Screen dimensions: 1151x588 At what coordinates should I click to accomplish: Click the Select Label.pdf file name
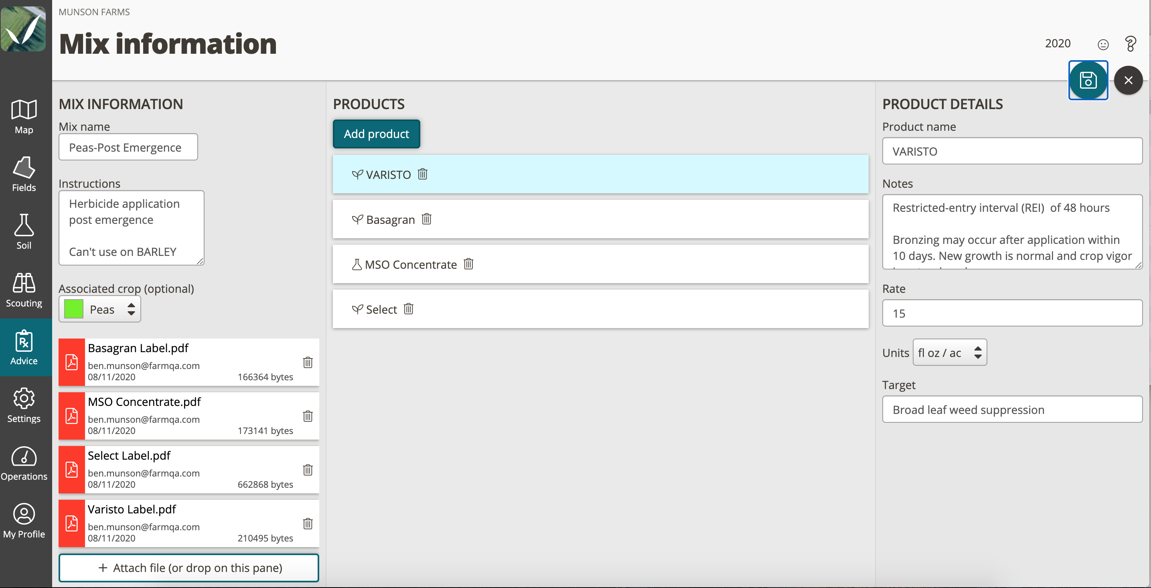[x=129, y=455]
